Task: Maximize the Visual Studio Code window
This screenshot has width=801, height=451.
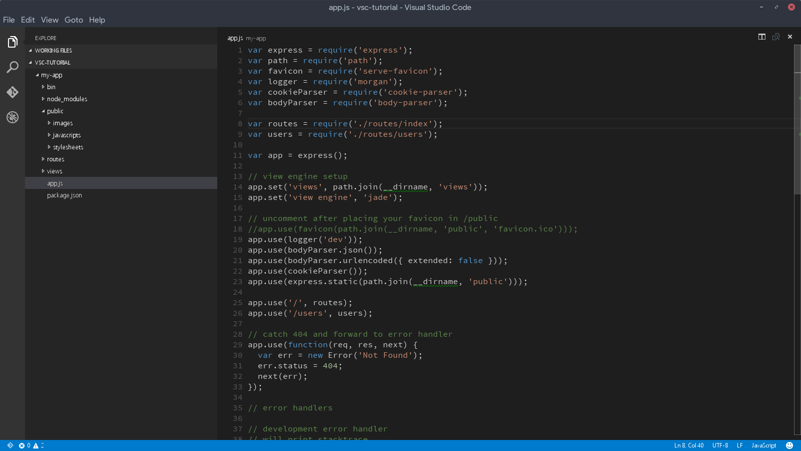Action: (x=776, y=7)
